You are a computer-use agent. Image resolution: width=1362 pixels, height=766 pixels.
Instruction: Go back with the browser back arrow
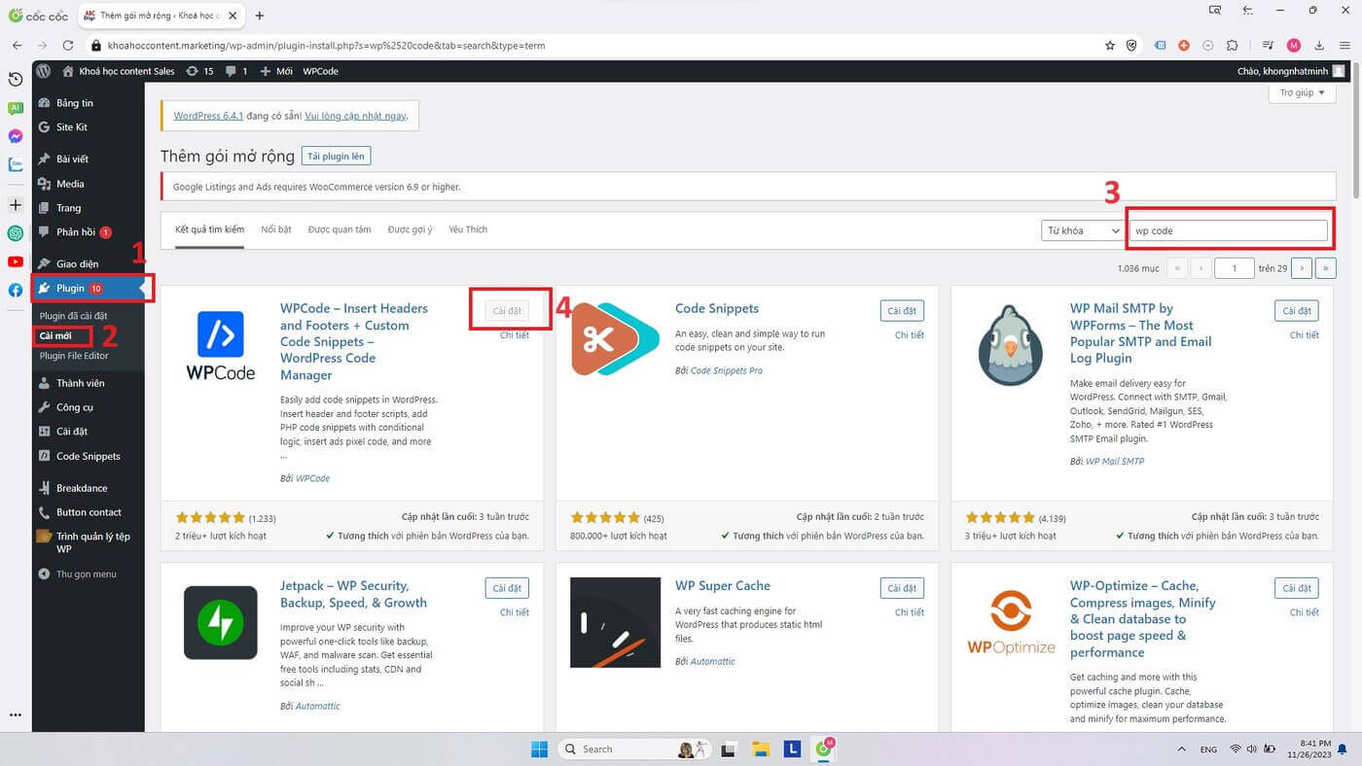pyautogui.click(x=17, y=46)
